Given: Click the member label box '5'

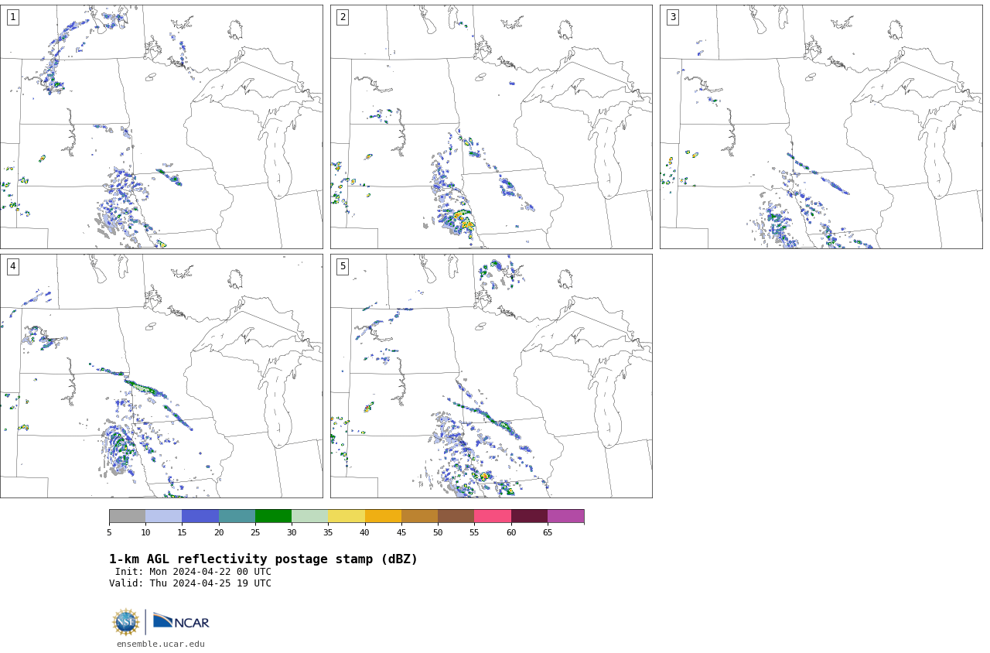Looking at the screenshot, I should pyautogui.click(x=343, y=266).
